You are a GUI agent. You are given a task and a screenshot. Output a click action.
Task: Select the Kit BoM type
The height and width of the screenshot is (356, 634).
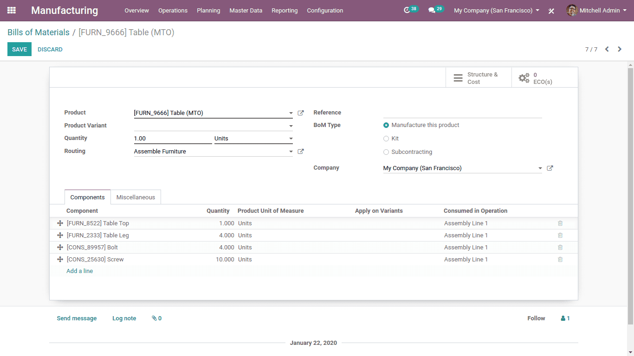pyautogui.click(x=386, y=139)
